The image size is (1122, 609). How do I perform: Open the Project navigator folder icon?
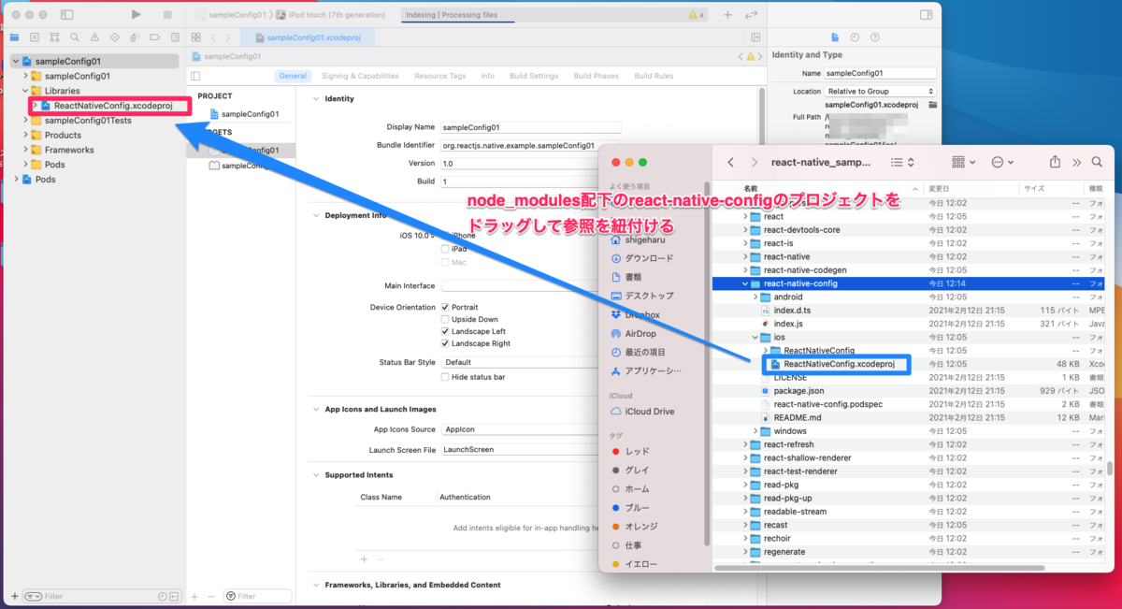click(x=14, y=37)
